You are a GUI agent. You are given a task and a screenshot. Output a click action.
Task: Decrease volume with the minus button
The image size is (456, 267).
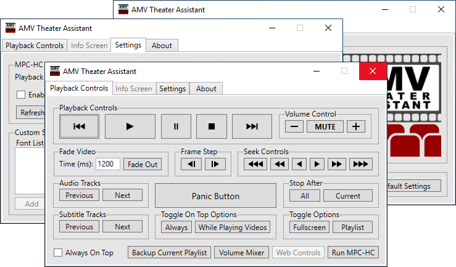click(x=294, y=126)
